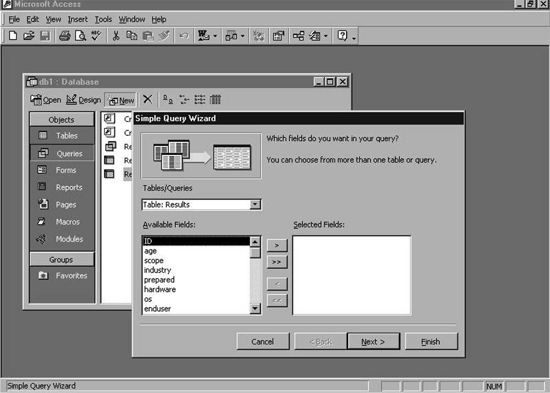The width and height of the screenshot is (550, 393).
Task: Click the Paste clipboard icon
Action: 147,36
